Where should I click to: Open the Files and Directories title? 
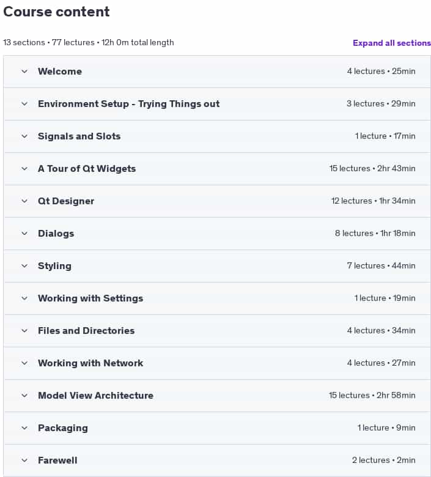[x=86, y=331]
